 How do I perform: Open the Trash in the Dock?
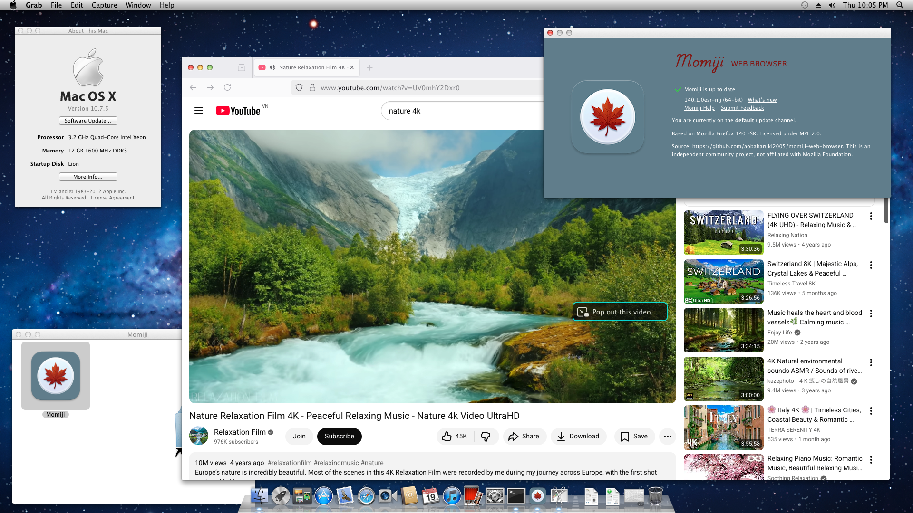(x=655, y=496)
